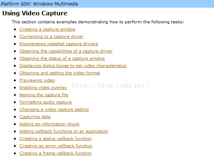214x163 pixels.
Task: Open 'Changing a video capture setting' link
Action: click(54, 109)
